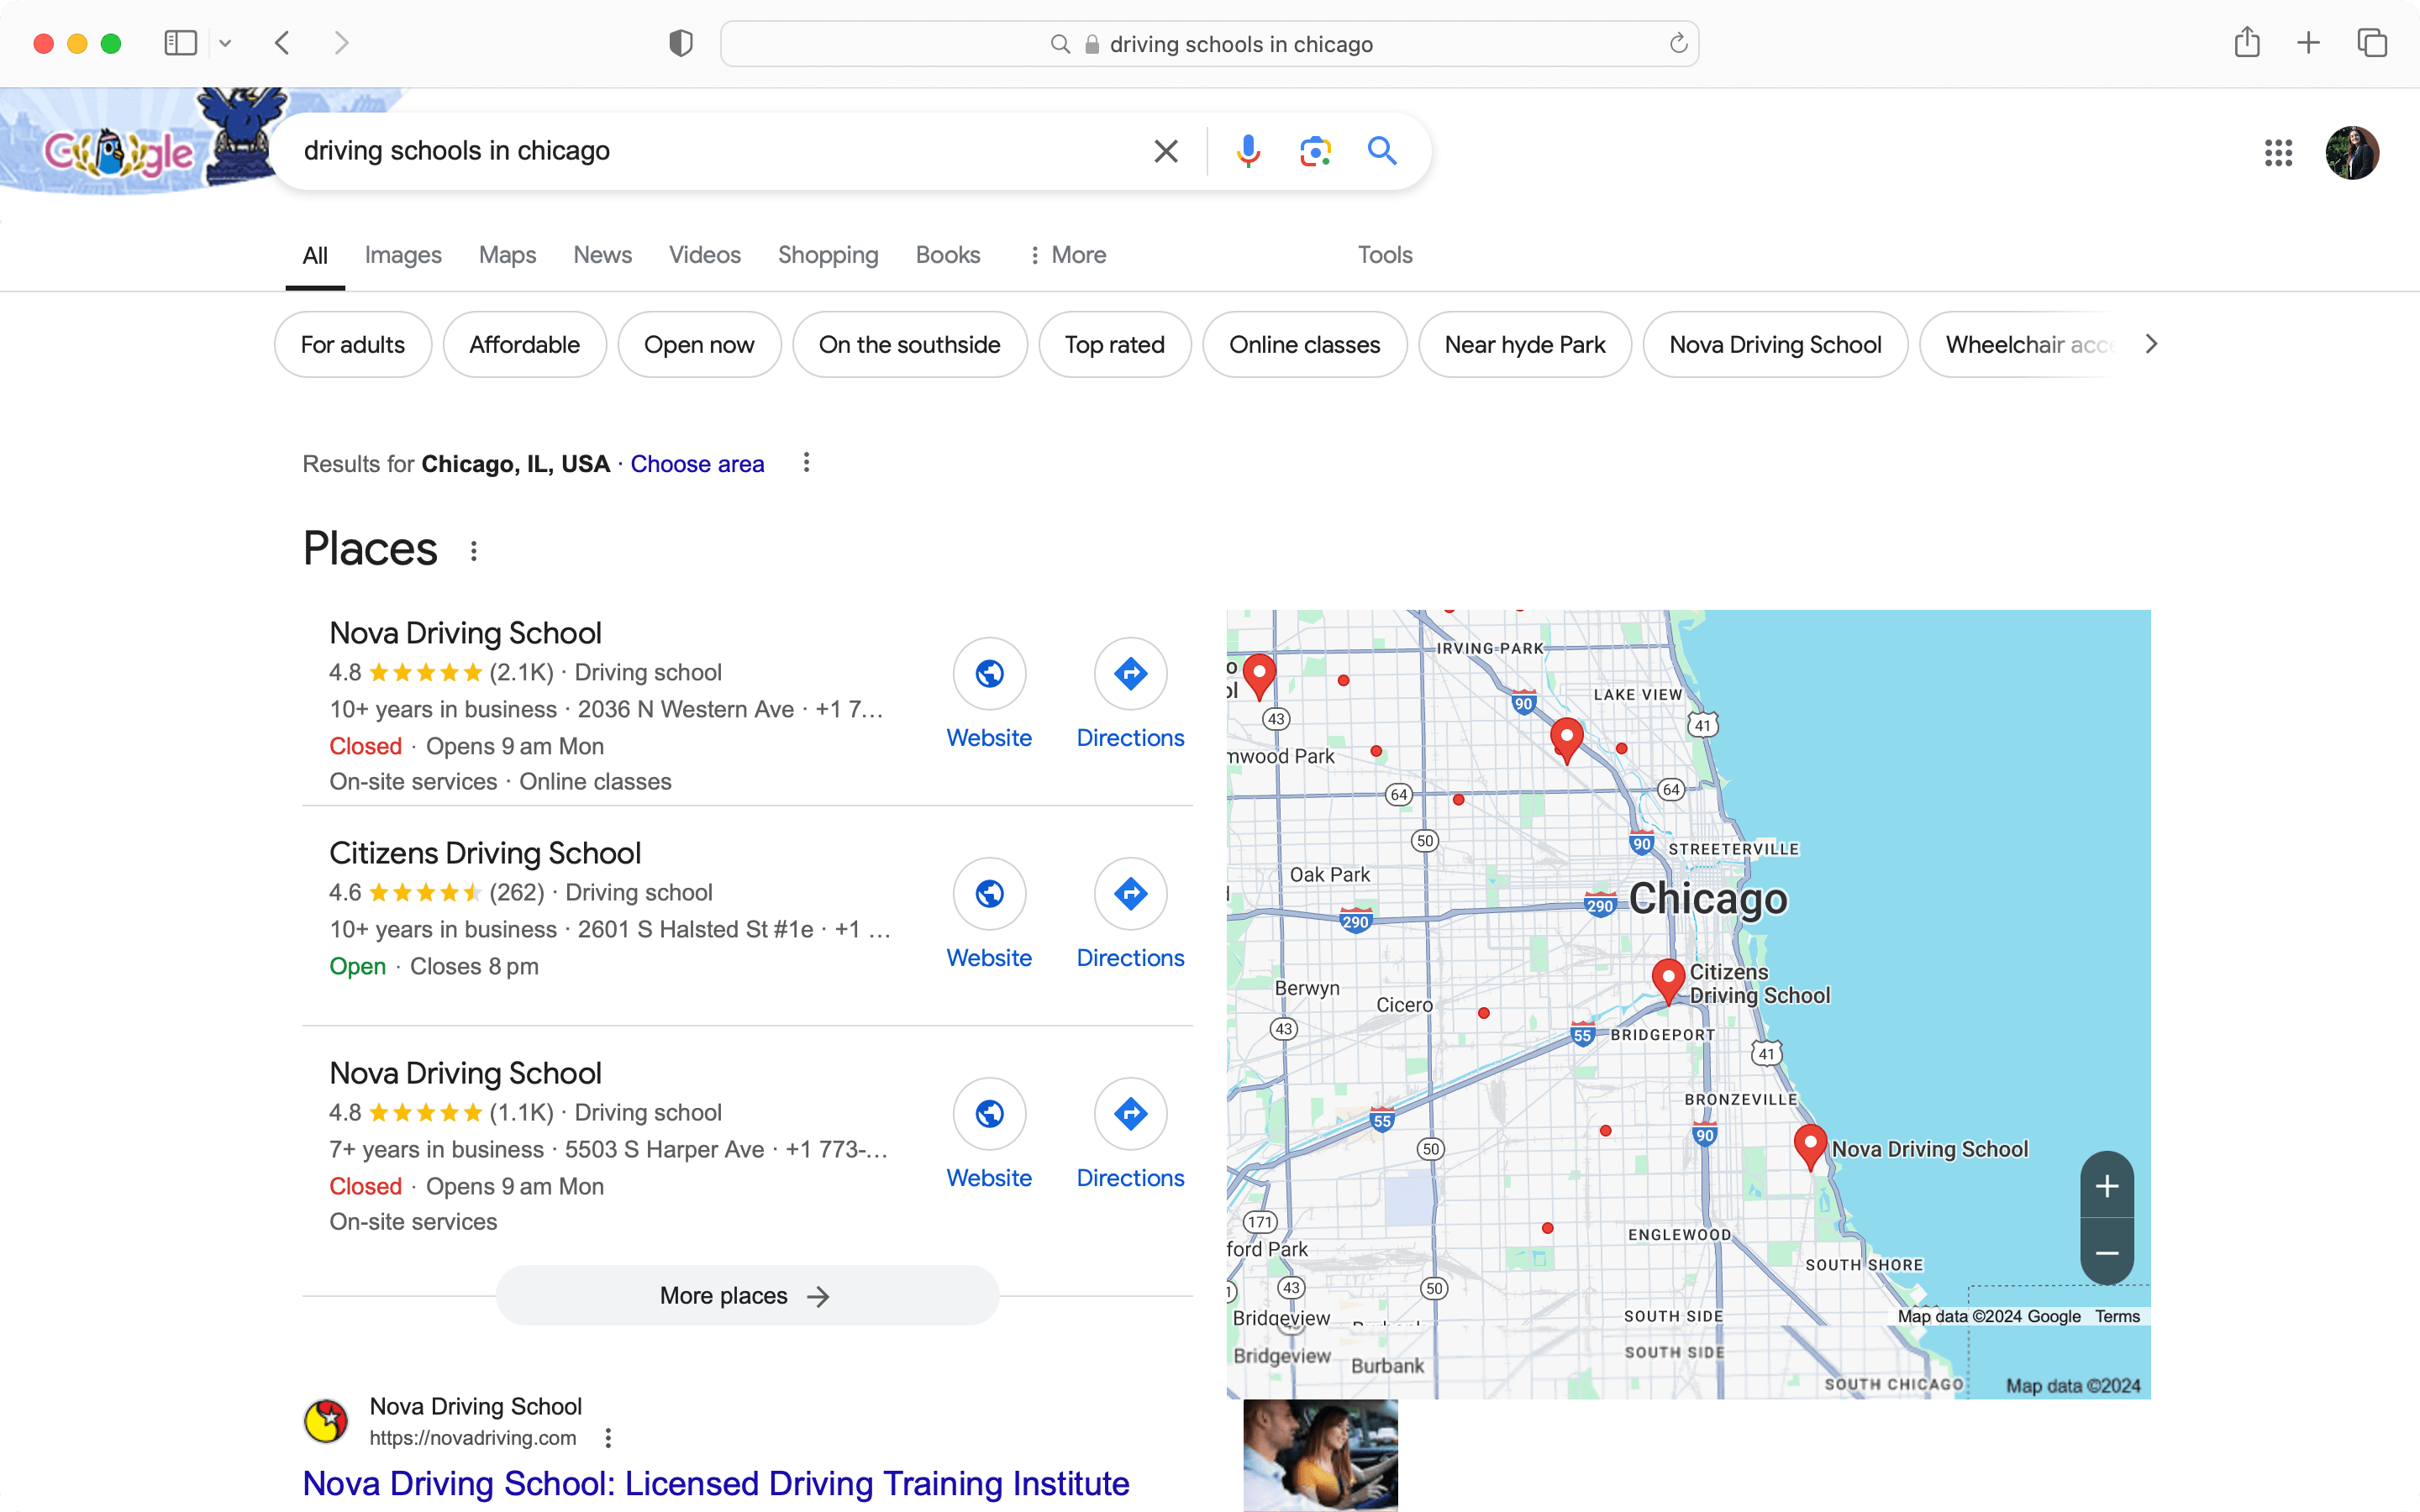Image resolution: width=2420 pixels, height=1512 pixels.
Task: Zoom out on the map with minus
Action: coord(2107,1252)
